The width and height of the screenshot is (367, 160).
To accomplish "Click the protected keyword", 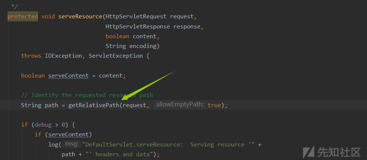I will tap(23, 16).
